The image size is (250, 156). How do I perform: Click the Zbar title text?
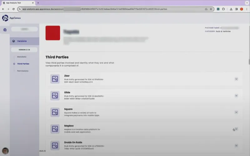[67, 76]
